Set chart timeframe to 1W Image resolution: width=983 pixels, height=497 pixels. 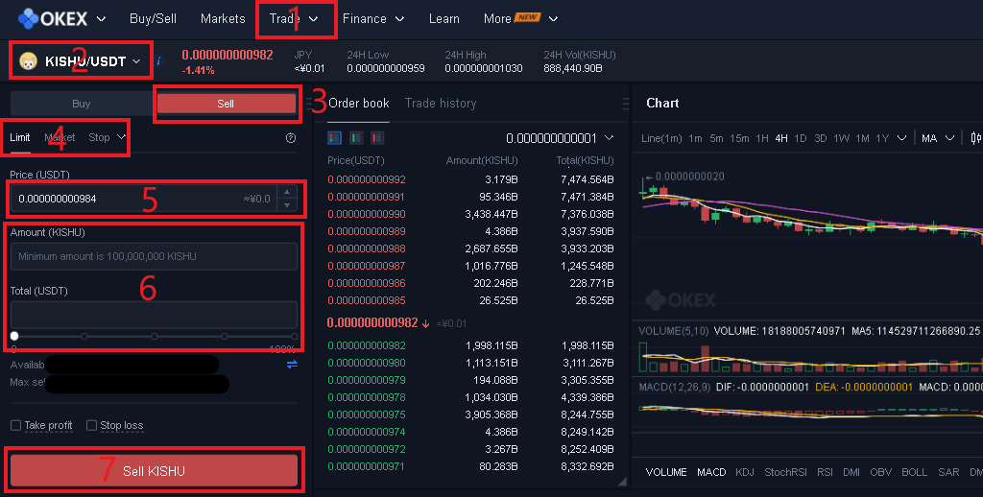coord(841,138)
